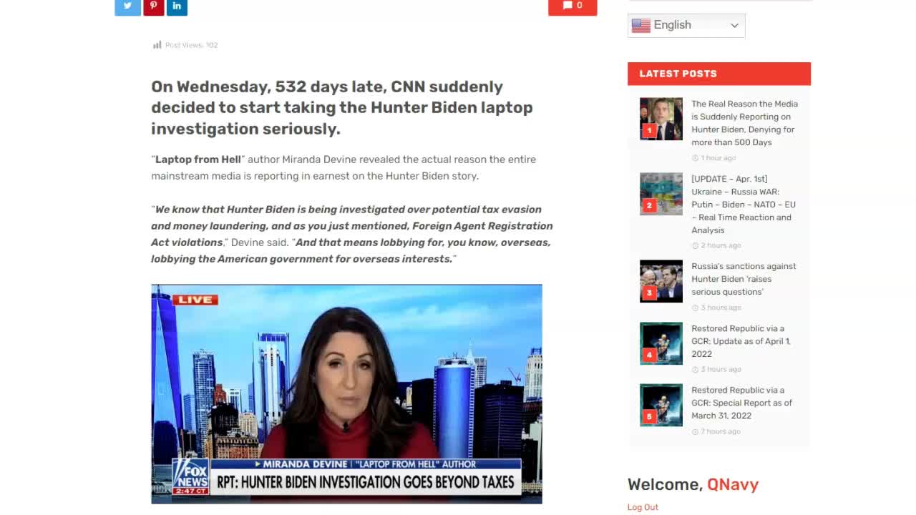Screen dimensions: 916x515
Task: Open Russia's sanctions against Hunter Biden post
Action: 744,279
